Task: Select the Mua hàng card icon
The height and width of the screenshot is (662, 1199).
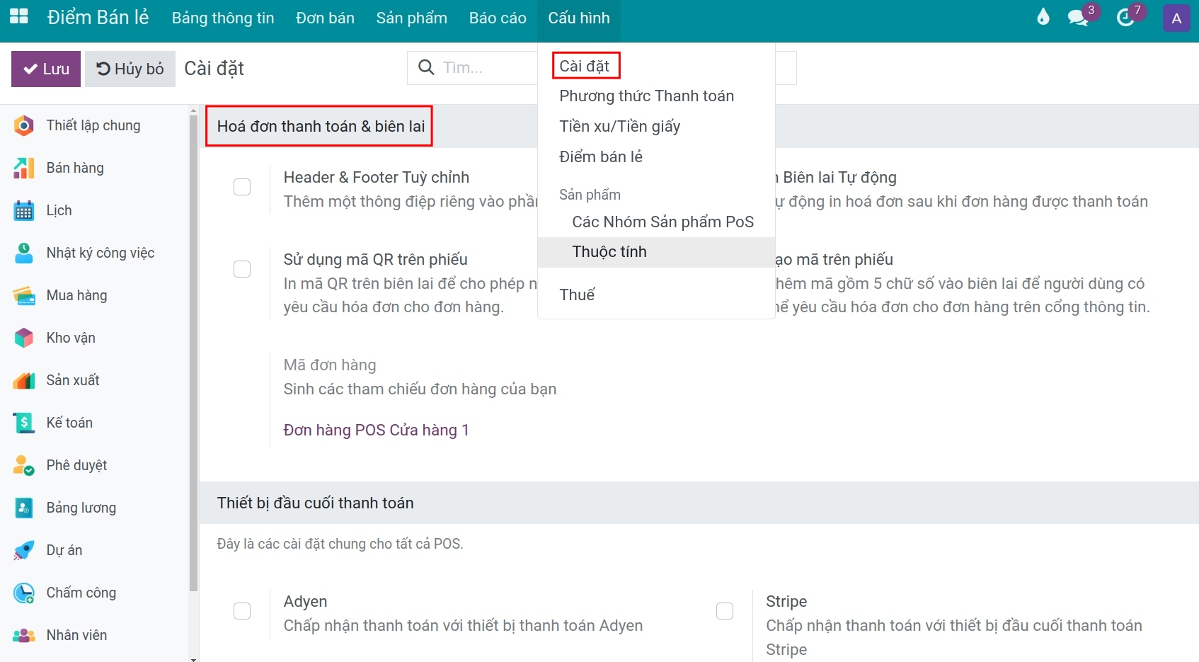Action: 24,296
